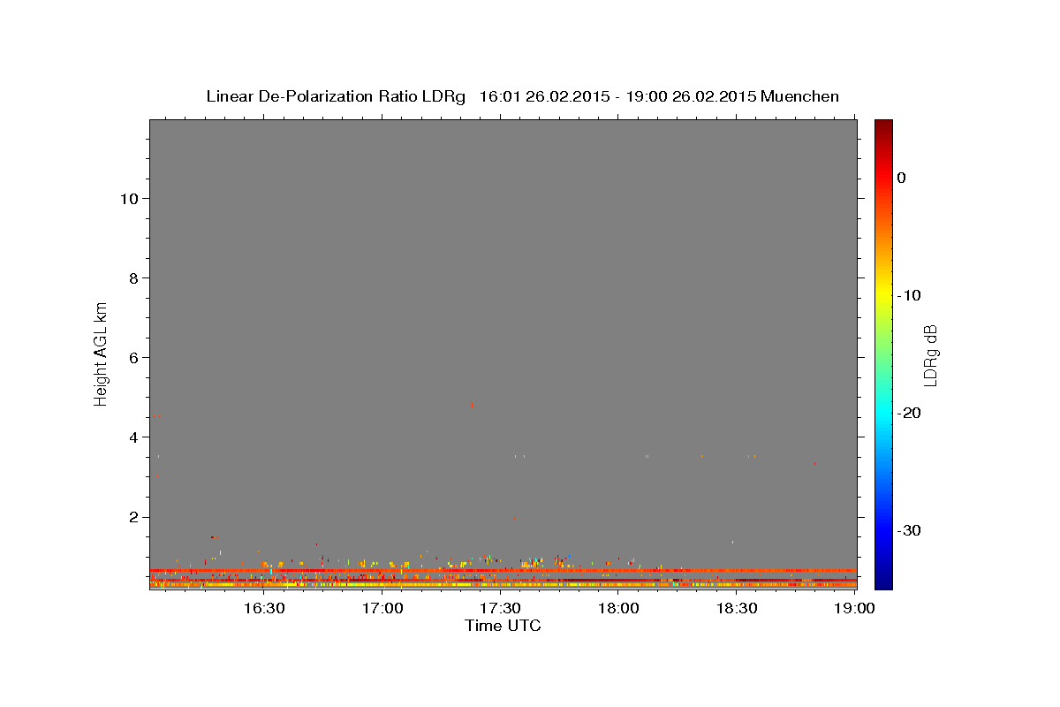Click the 'LDRg dB' colorbar label
Image resolution: width=1060 pixels, height=707 pixels.
(930, 355)
